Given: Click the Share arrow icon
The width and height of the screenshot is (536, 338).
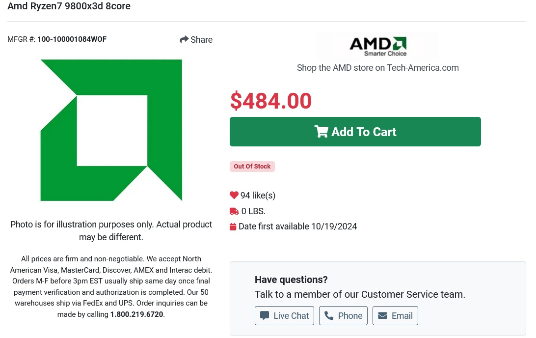Looking at the screenshot, I should [184, 40].
